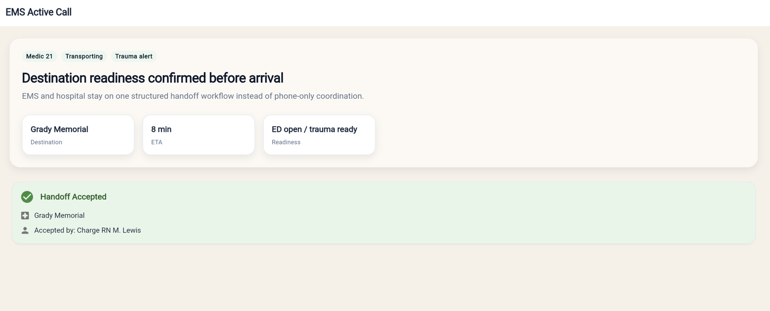Click the ED open / trauma ready readiness card
Viewport: 770px width, 311px height.
[x=319, y=135]
